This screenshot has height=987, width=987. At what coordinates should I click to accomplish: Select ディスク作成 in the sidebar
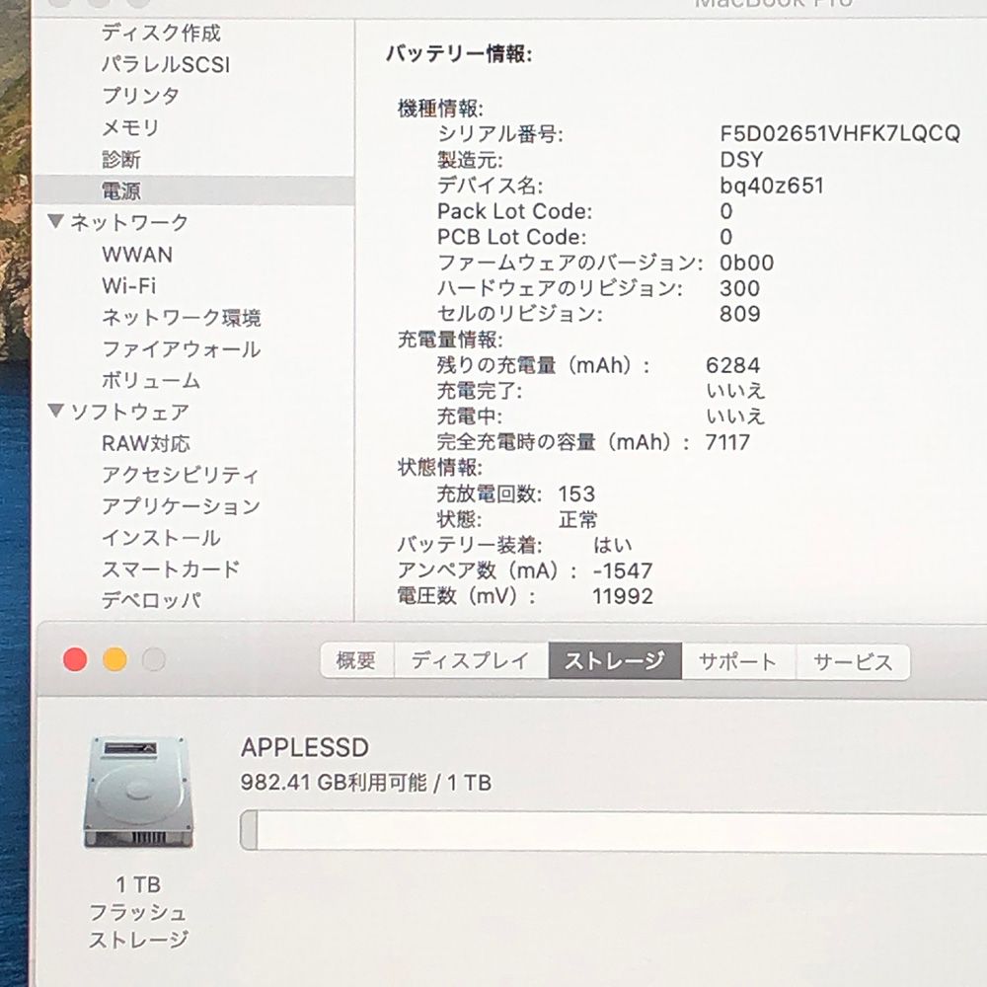[161, 33]
